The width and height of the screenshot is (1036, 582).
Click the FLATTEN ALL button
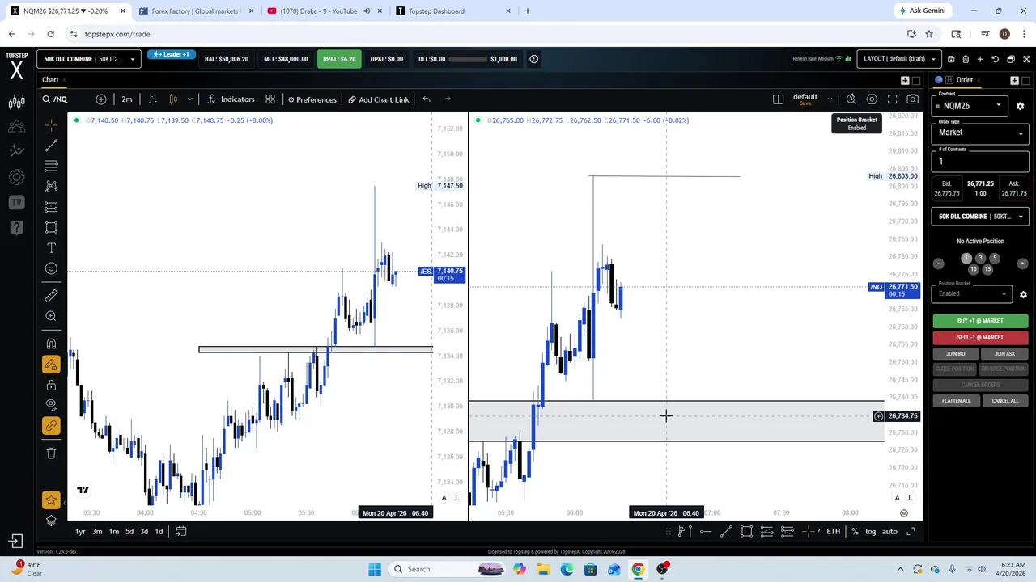pyautogui.click(x=955, y=401)
